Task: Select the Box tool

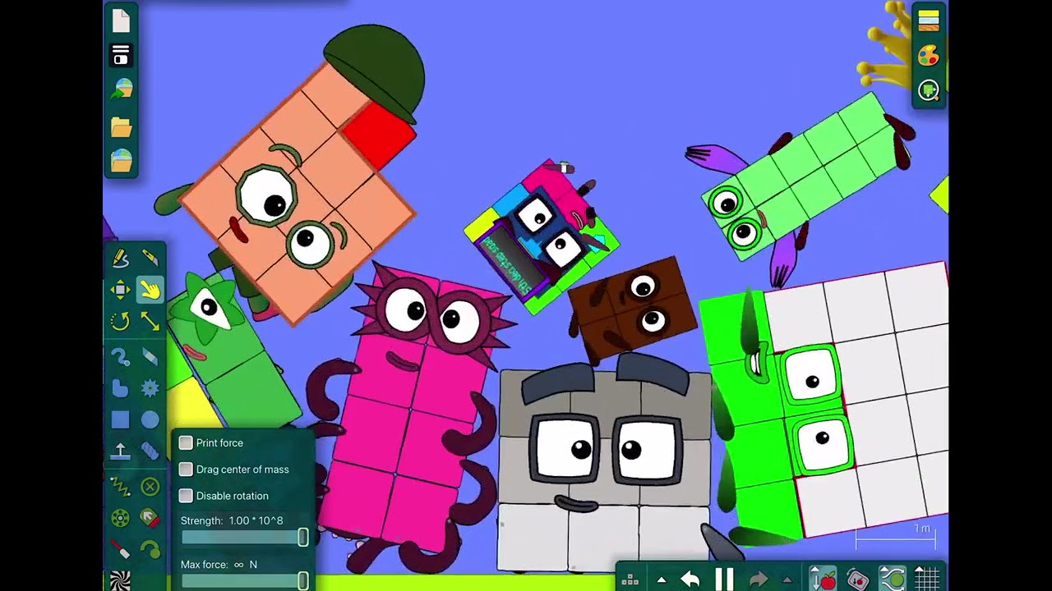Action: coord(121,420)
